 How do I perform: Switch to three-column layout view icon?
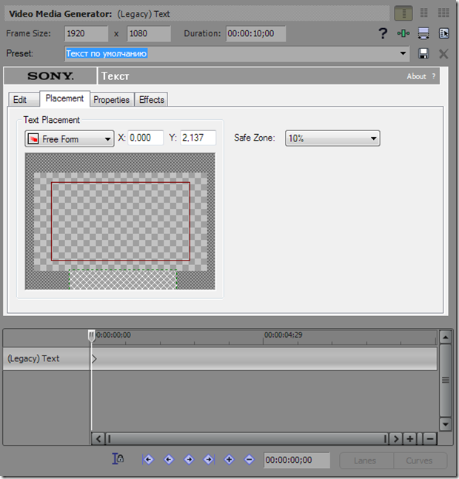[443, 13]
